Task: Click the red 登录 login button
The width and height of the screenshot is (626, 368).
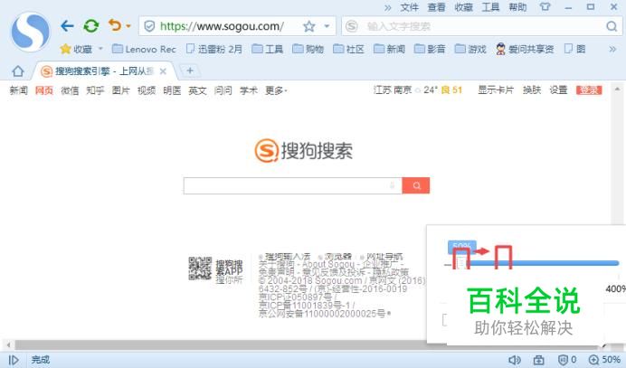Action: [x=589, y=90]
